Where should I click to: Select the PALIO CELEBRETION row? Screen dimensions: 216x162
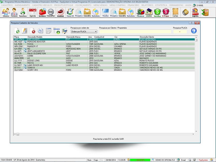(x=104, y=53)
